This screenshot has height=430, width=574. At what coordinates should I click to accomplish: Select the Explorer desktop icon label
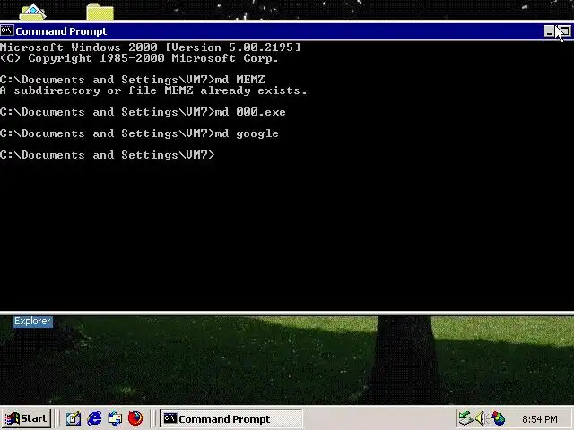(x=32, y=322)
